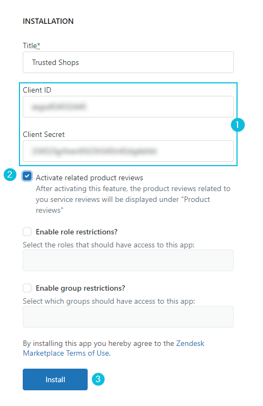Enable group restrictions checkbox
Viewport: 263px width, 406px height.
[27, 288]
